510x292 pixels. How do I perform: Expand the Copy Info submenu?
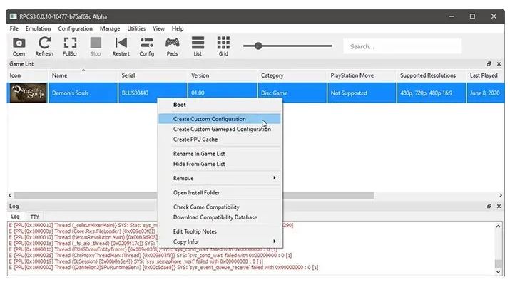(x=220, y=241)
